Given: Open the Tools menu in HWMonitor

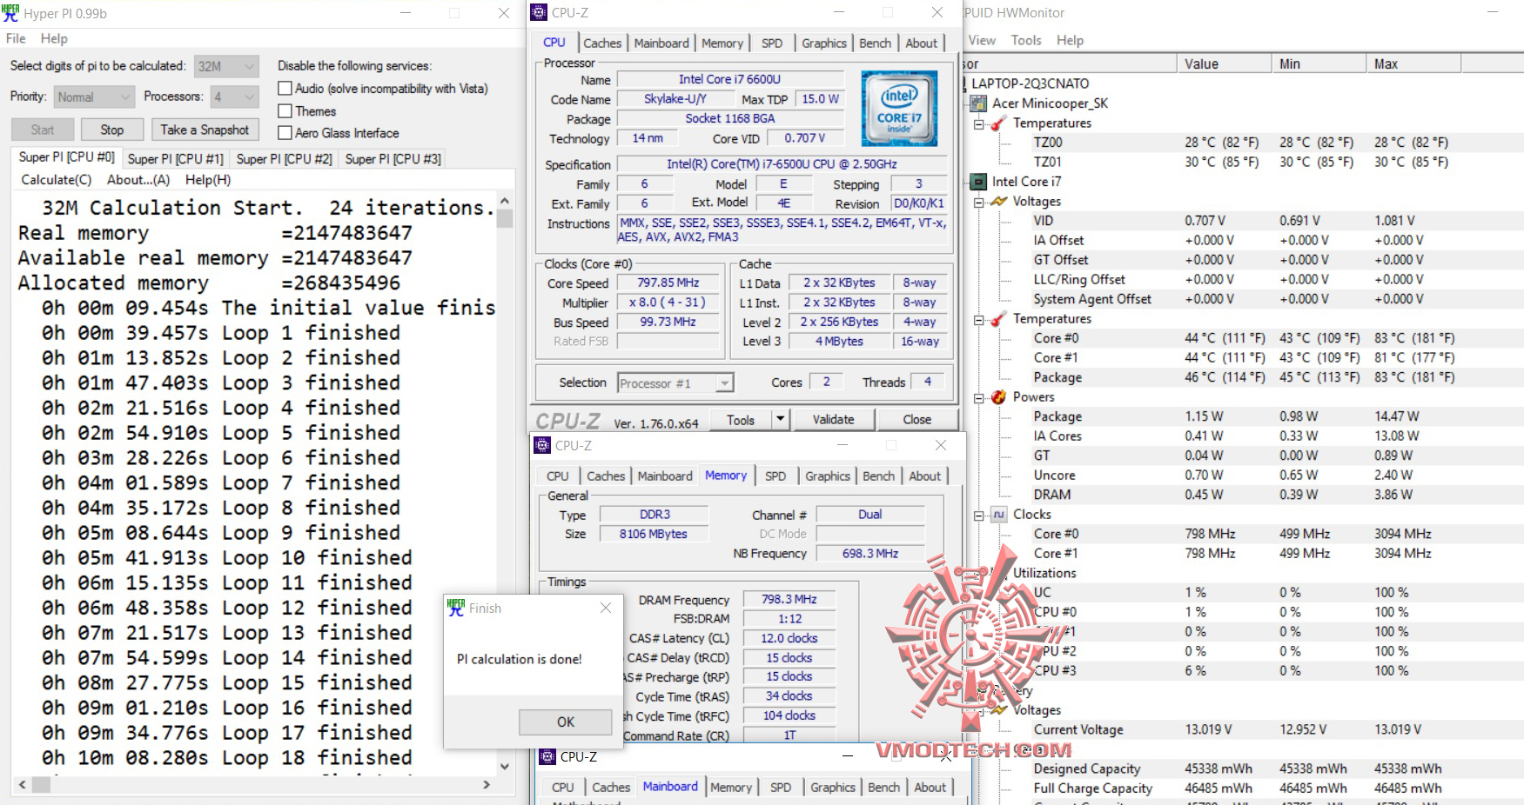Looking at the screenshot, I should click(1025, 39).
